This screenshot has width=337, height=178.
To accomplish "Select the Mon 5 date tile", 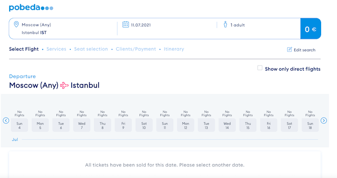I will [40, 125].
